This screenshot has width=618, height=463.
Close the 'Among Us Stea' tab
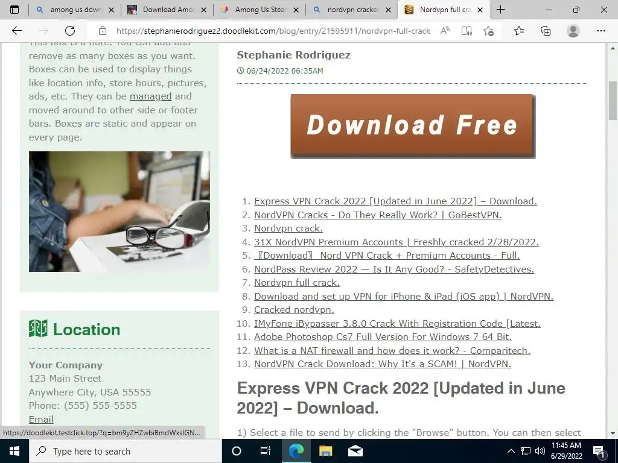click(x=296, y=10)
